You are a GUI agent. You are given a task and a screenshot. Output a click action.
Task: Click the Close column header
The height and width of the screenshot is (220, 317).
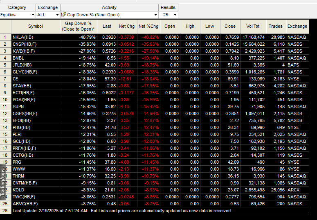point(230,27)
